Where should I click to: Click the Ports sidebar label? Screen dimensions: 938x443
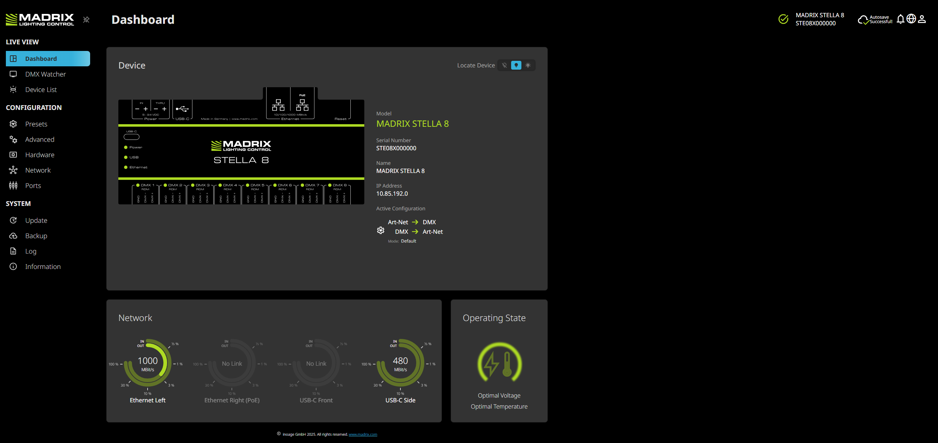[x=33, y=185]
